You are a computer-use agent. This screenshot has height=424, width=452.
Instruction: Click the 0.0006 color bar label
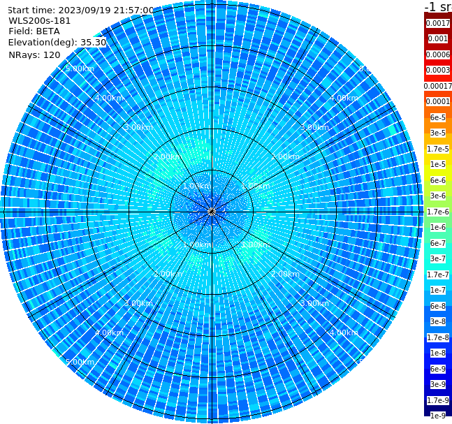click(438, 54)
